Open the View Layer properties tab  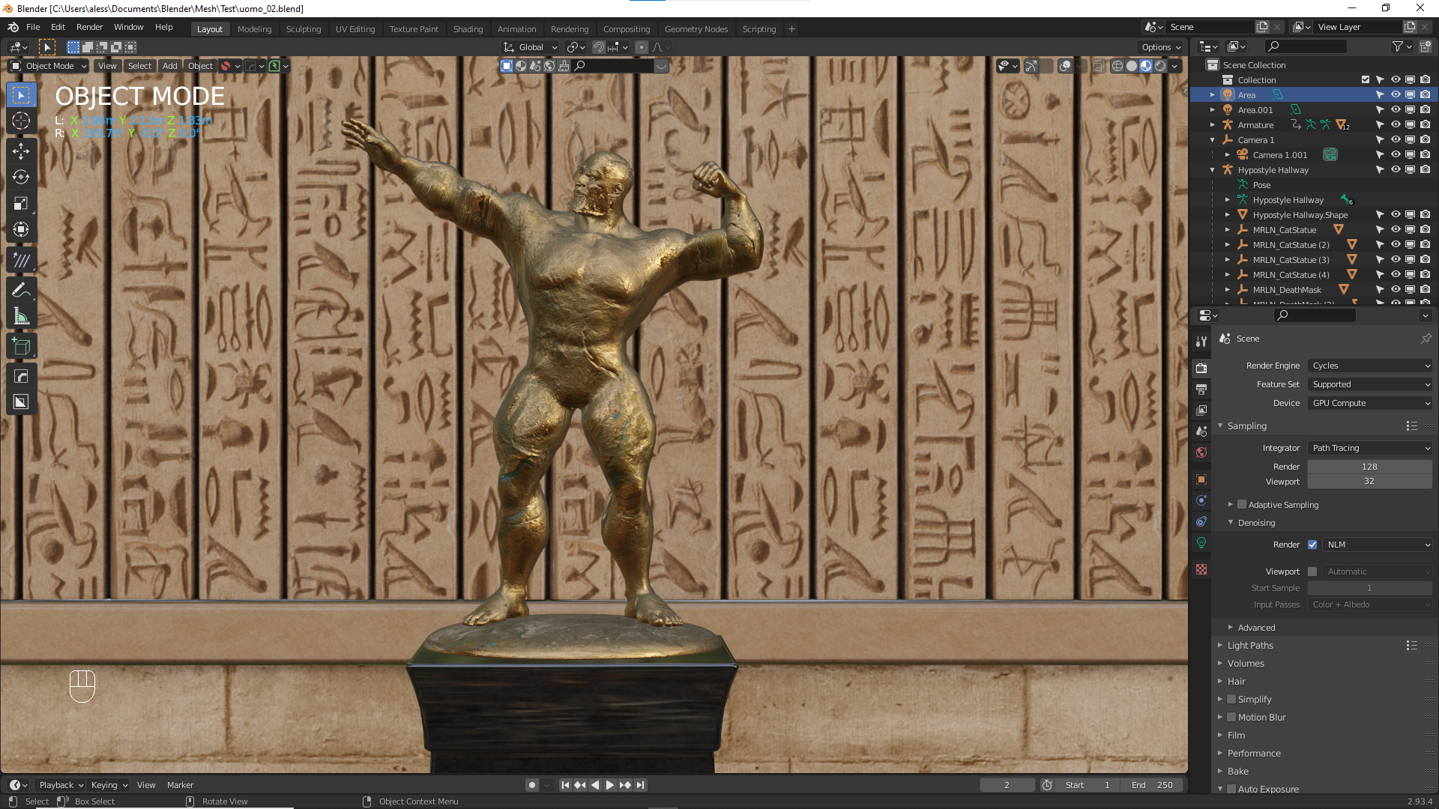[x=1201, y=410]
